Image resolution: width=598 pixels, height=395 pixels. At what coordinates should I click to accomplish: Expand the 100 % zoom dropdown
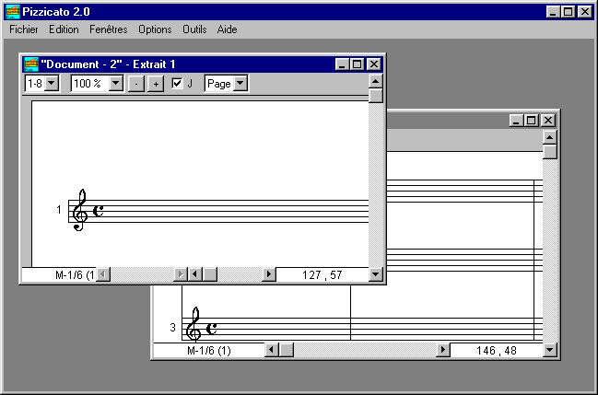(116, 83)
